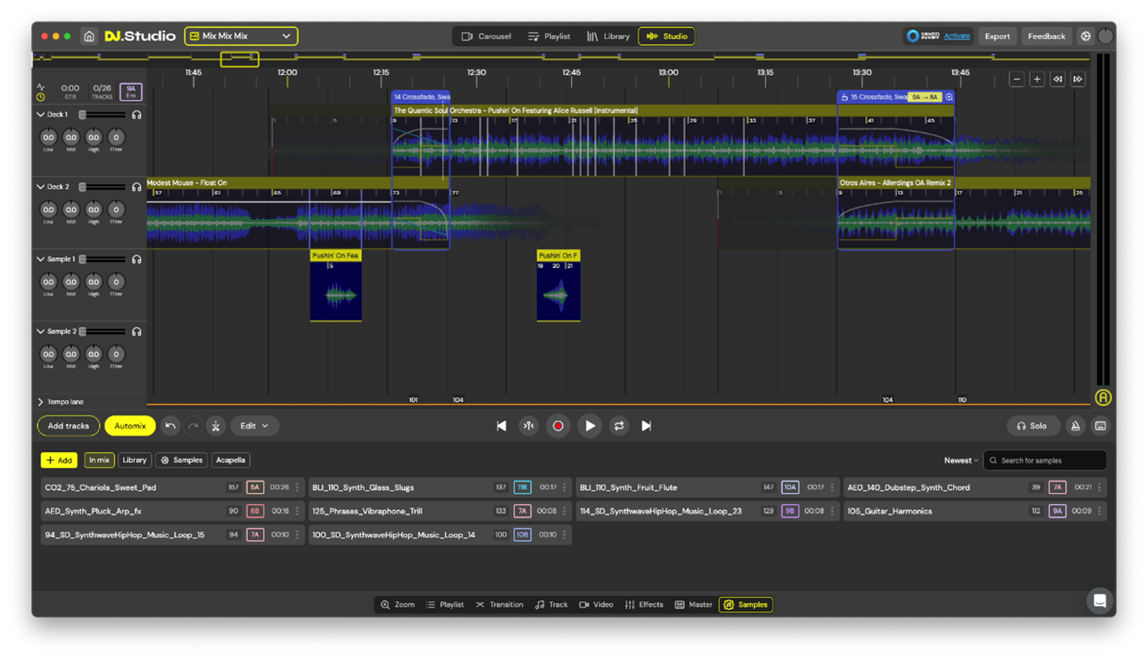Open the Mix Mix Mix dropdown
1148x659 pixels.
(241, 36)
